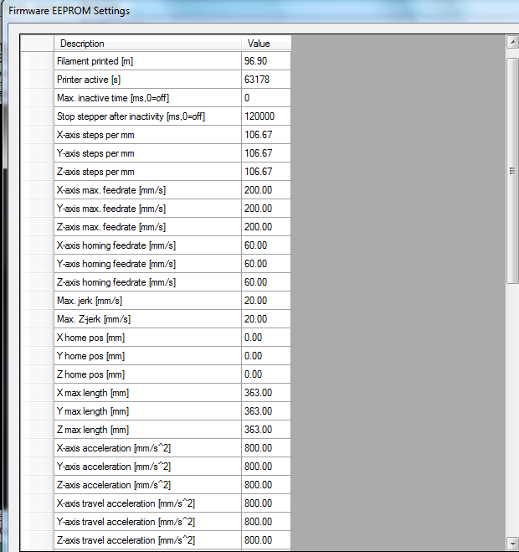Edit the Y-axis homing feedrate value

(x=265, y=264)
